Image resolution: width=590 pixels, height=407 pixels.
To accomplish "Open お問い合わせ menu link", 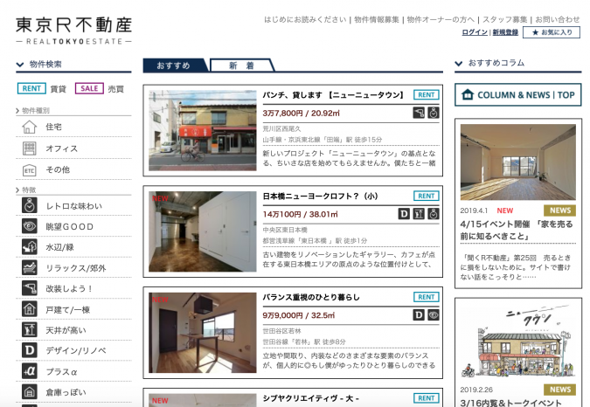I will click(558, 19).
